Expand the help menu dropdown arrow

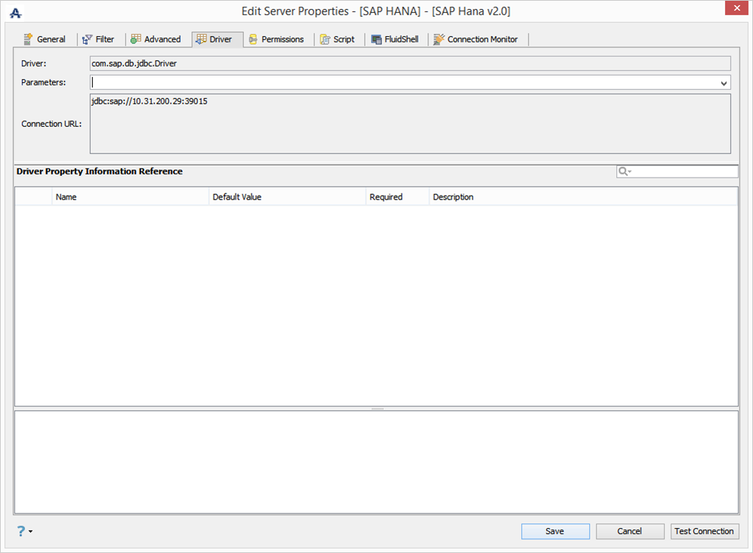click(31, 531)
